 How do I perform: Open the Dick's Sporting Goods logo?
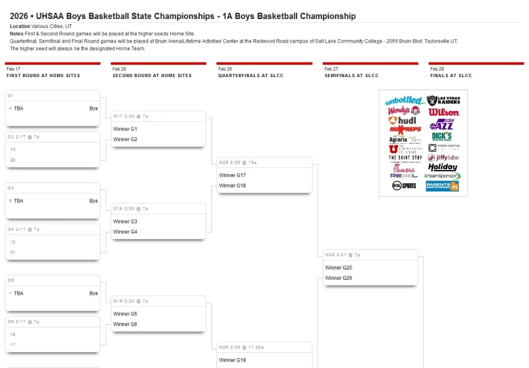442,136
